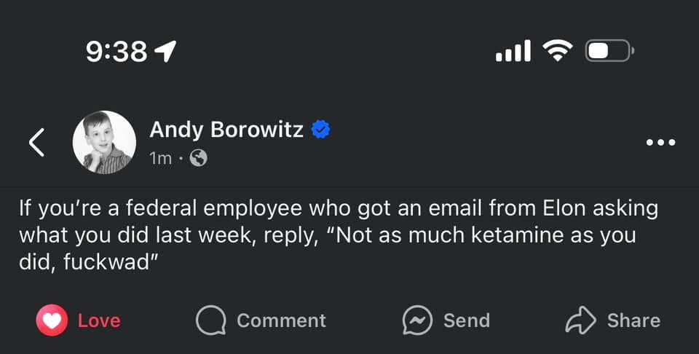This screenshot has width=699, height=354.
Task: Click the Love reaction label
Action: 98,320
